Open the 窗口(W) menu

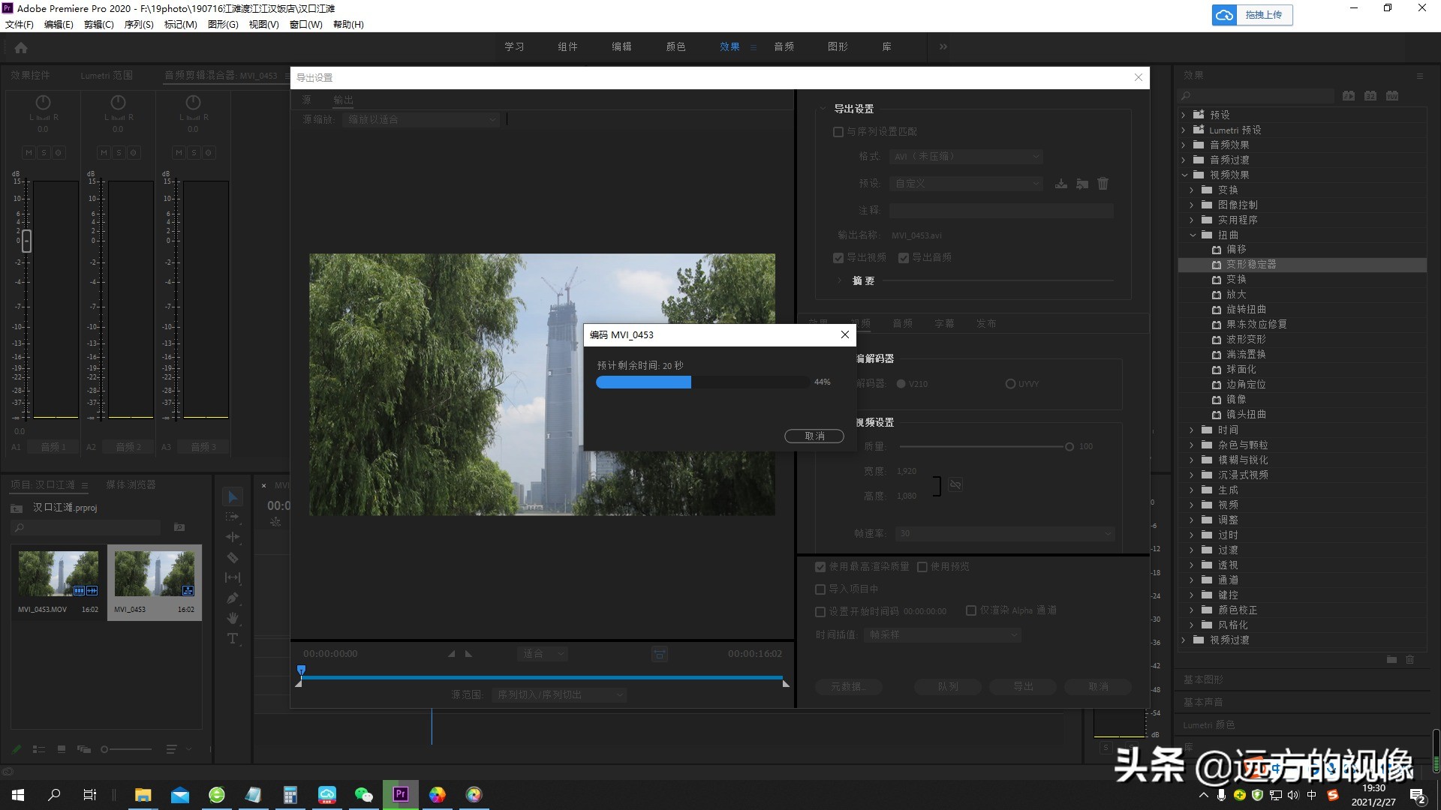click(306, 25)
